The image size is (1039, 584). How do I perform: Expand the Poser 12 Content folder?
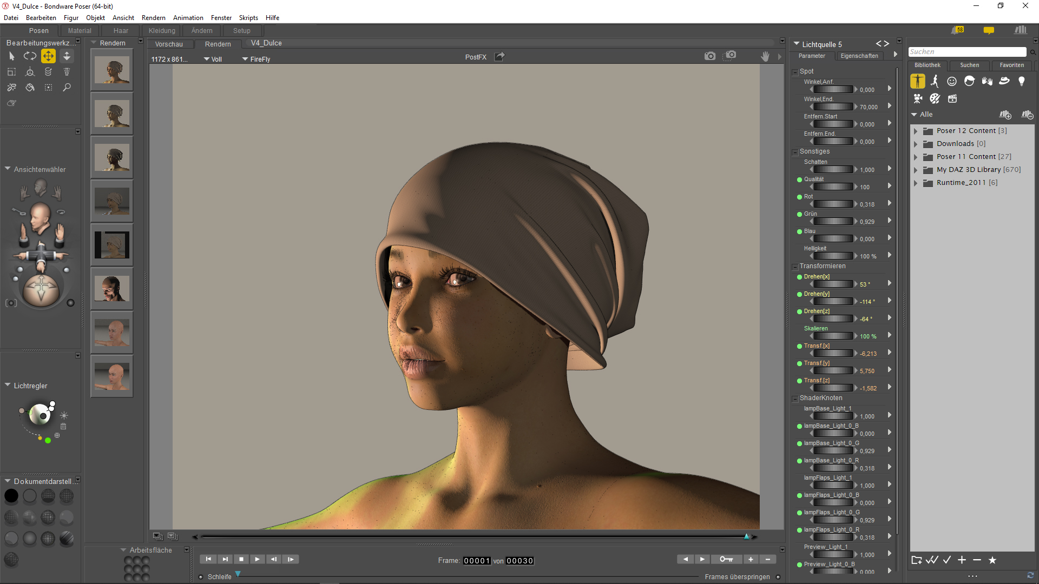(x=916, y=131)
